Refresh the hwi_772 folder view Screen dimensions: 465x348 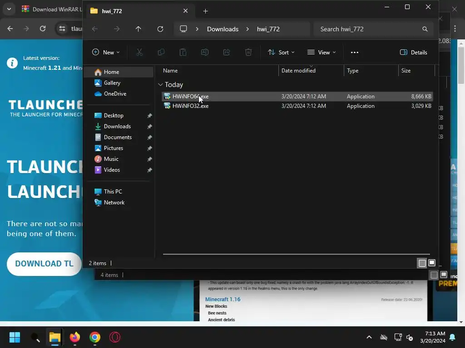click(160, 29)
